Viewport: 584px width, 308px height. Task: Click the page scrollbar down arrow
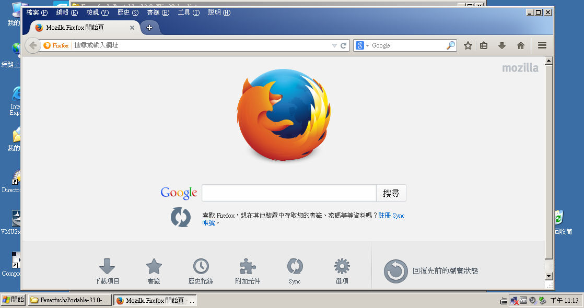pyautogui.click(x=548, y=276)
